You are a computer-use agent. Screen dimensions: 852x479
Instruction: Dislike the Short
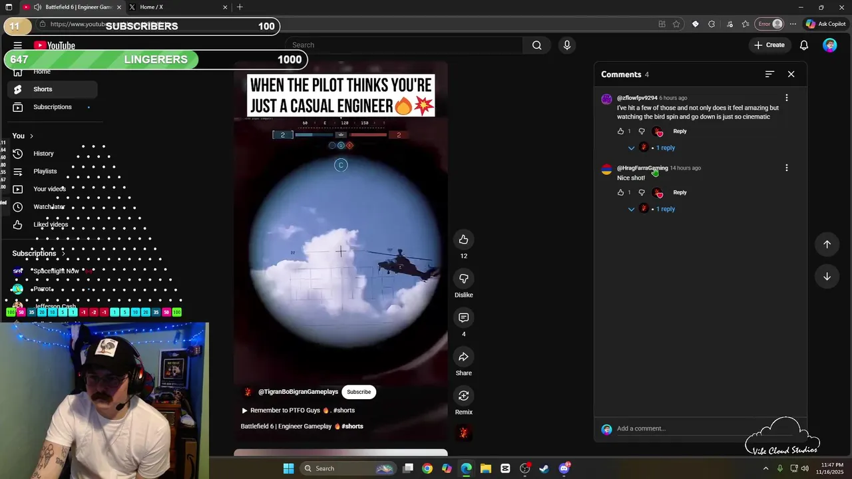point(464,279)
